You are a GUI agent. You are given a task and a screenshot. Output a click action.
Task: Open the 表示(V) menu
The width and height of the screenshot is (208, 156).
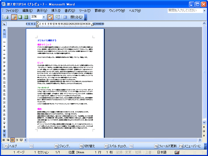(42, 11)
